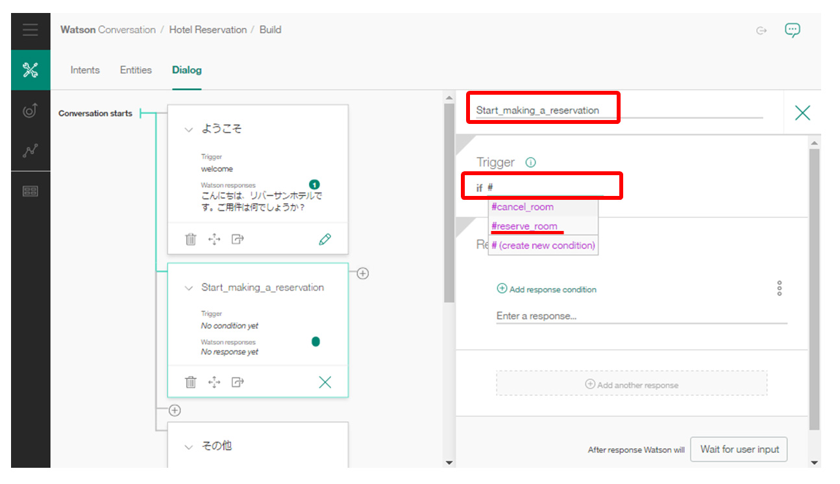Choose #reserve_room from condition suggestions
The width and height of the screenshot is (840, 484).
click(x=543, y=226)
